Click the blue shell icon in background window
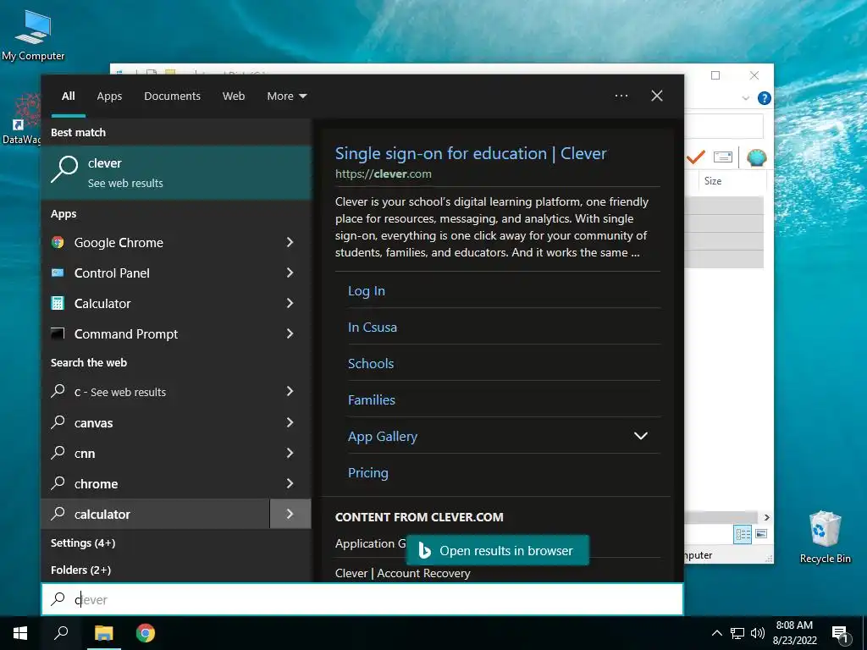This screenshot has height=650, width=867. (756, 157)
